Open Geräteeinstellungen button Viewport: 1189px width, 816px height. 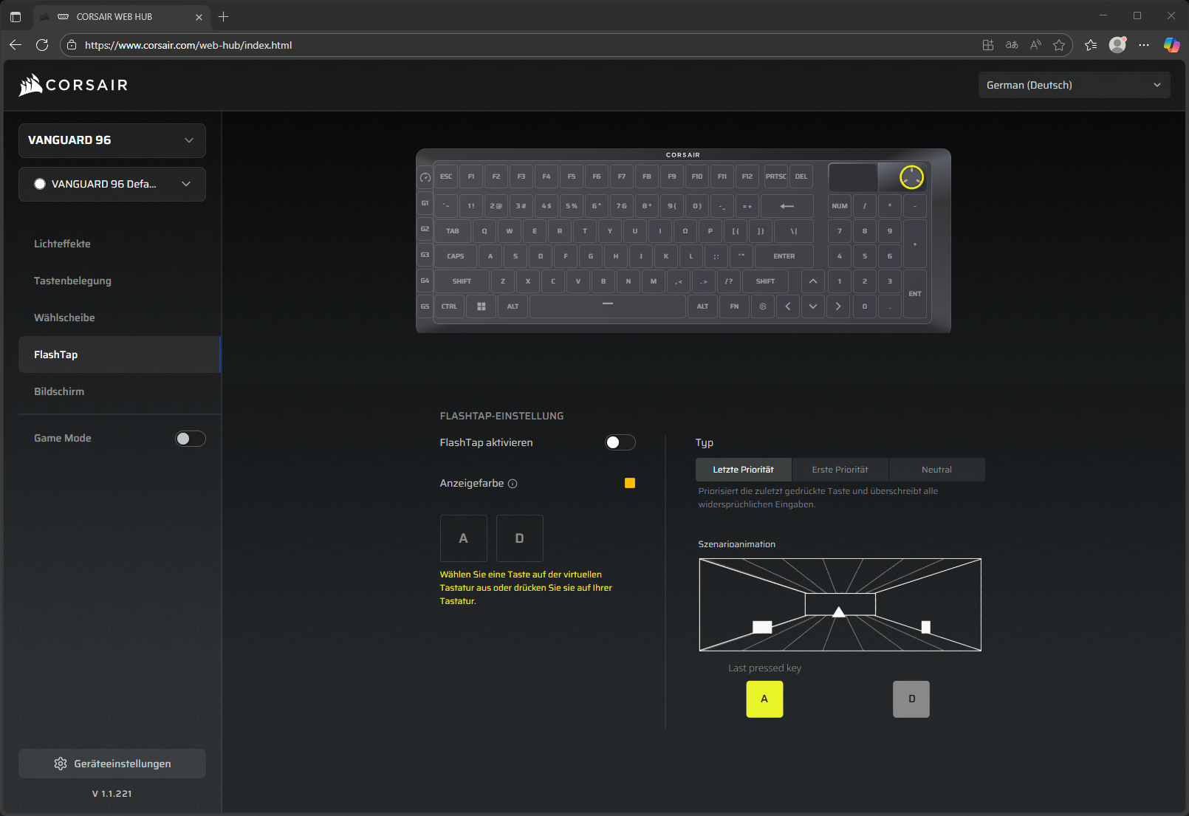[x=112, y=764]
